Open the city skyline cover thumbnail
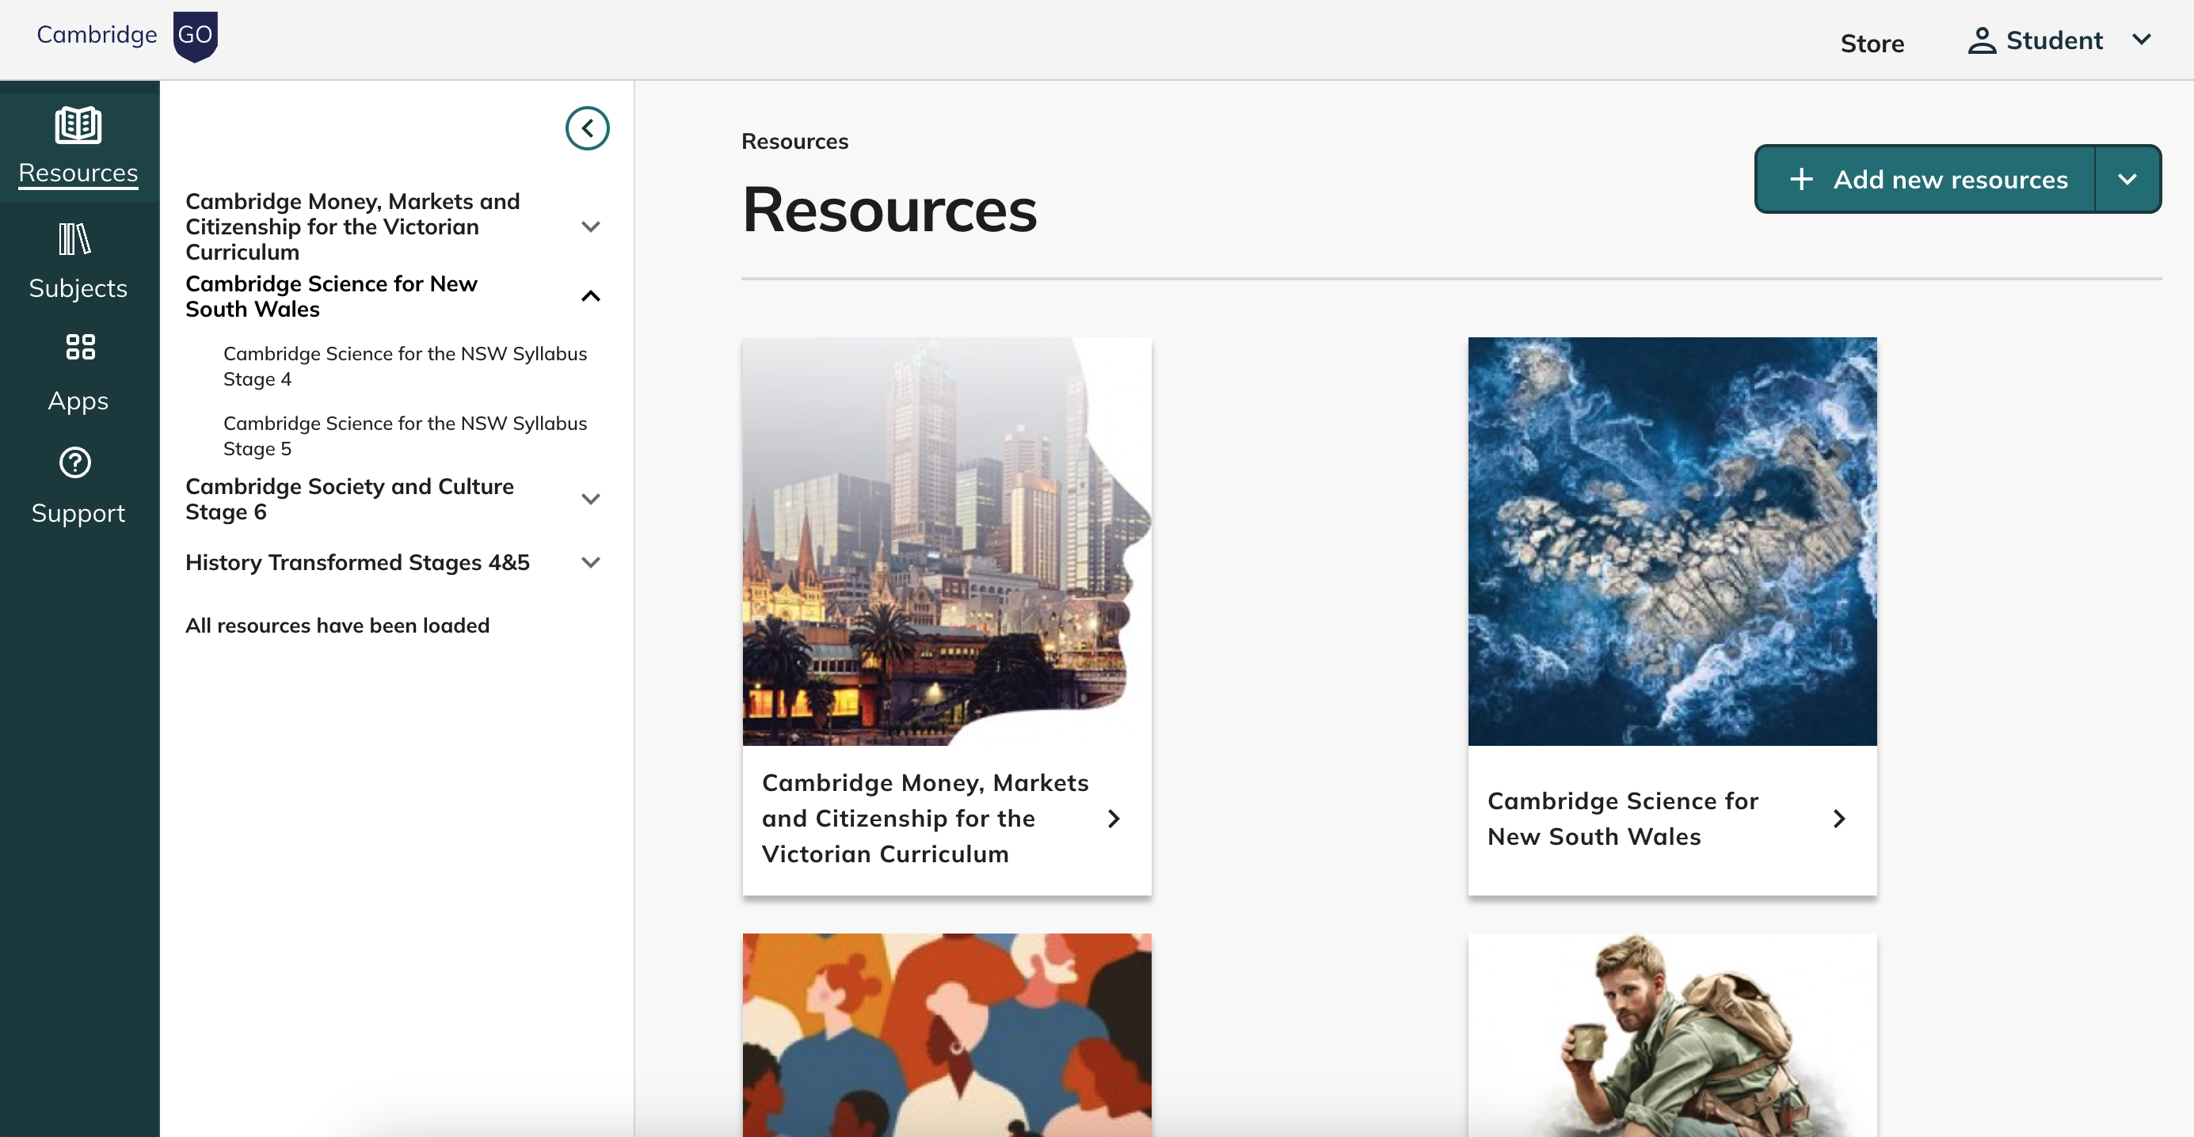The height and width of the screenshot is (1137, 2194). (x=947, y=542)
